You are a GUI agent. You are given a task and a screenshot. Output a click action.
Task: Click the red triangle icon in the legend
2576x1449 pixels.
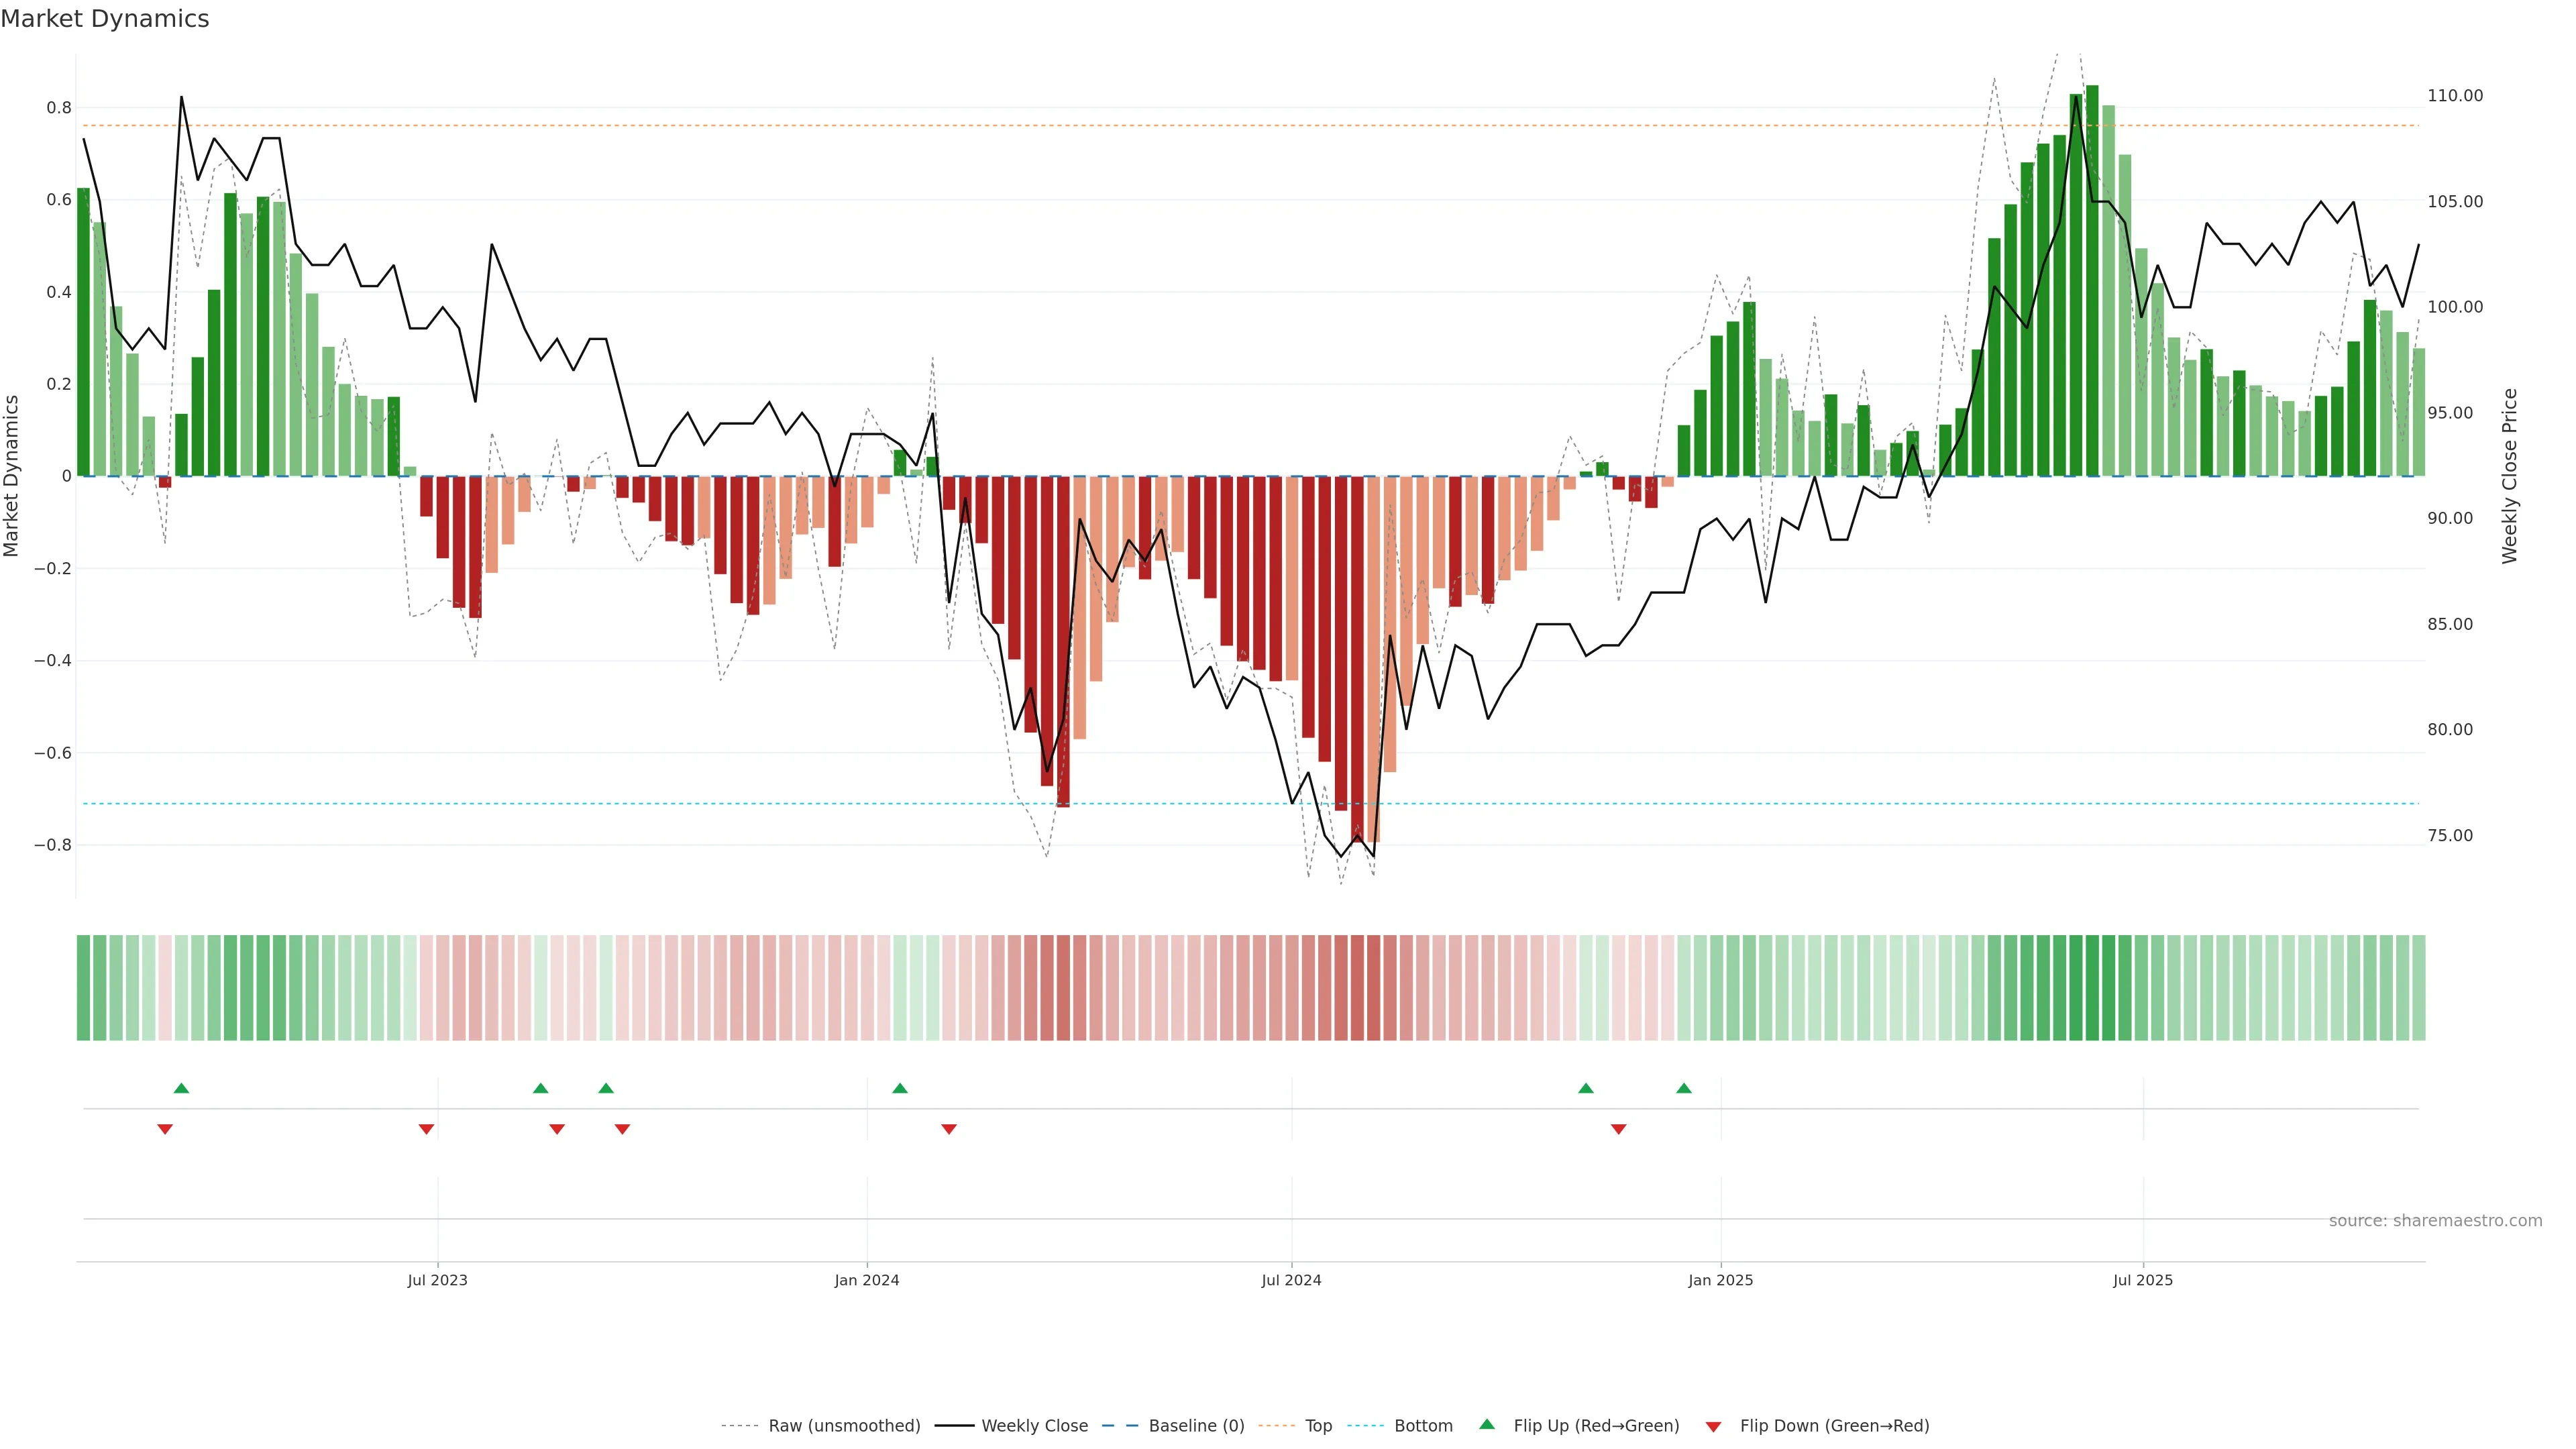pos(1713,1426)
